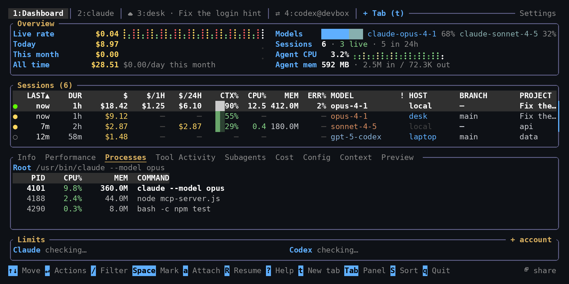Open Settings in the top right
This screenshot has width=569, height=284.
coord(538,13)
